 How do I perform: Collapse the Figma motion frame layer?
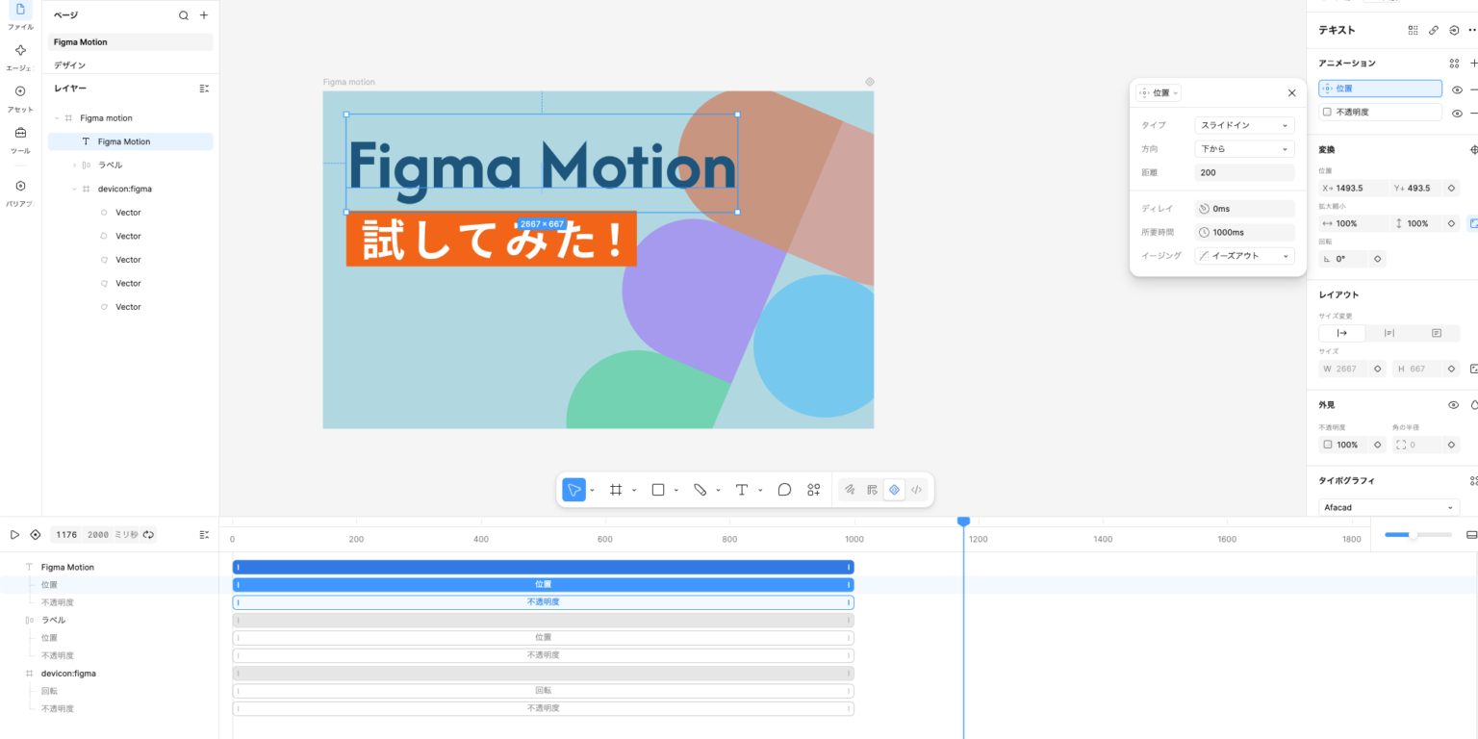[x=57, y=118]
